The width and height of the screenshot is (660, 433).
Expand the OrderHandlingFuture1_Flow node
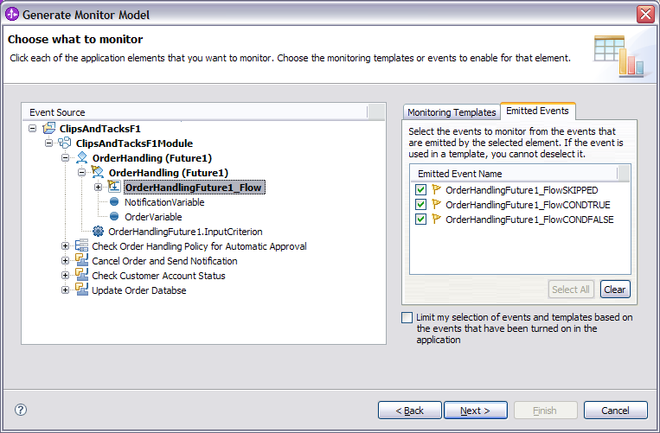[x=98, y=187]
